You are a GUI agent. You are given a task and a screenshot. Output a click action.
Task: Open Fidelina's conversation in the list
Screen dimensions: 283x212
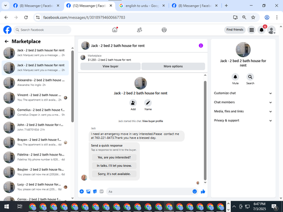click(x=35, y=157)
